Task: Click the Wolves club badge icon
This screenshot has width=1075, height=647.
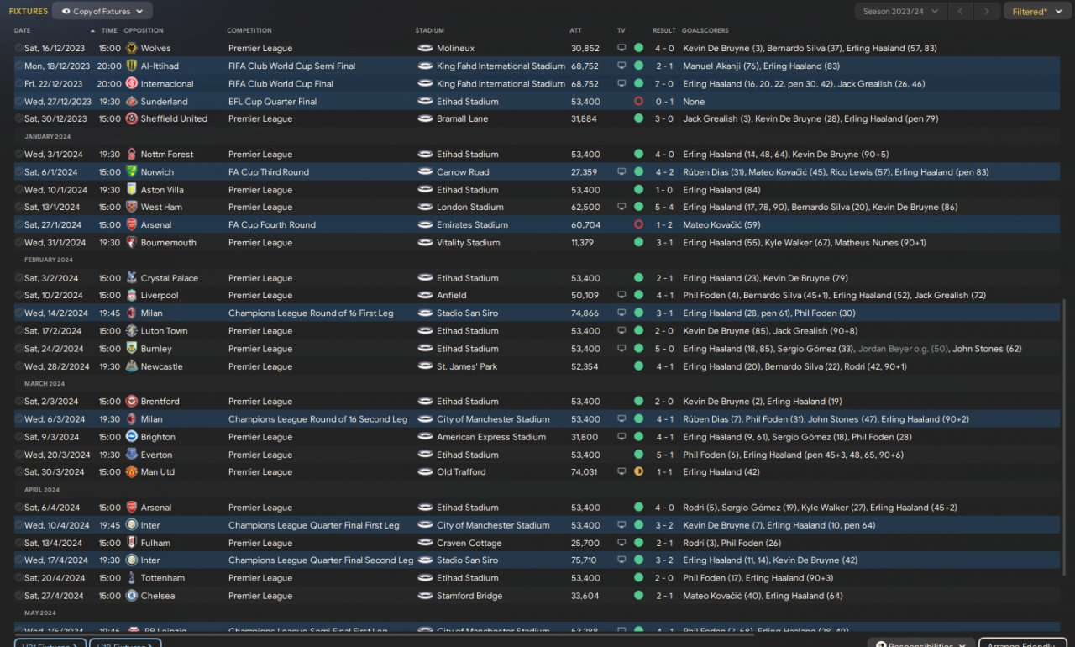Action: [x=132, y=49]
